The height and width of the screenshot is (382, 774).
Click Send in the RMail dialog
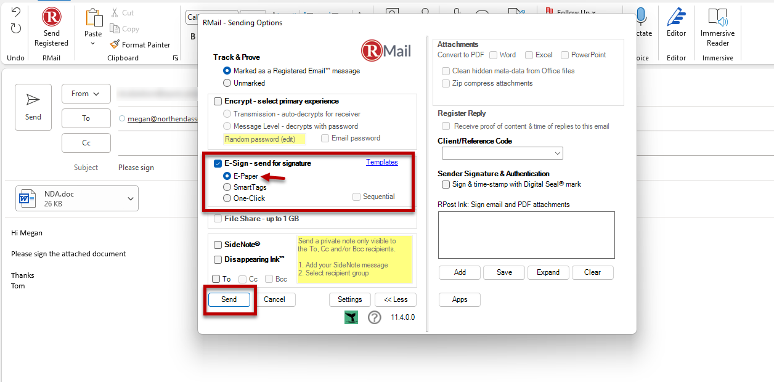point(229,299)
